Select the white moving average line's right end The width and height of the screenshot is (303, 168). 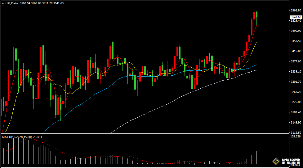pos(256,70)
